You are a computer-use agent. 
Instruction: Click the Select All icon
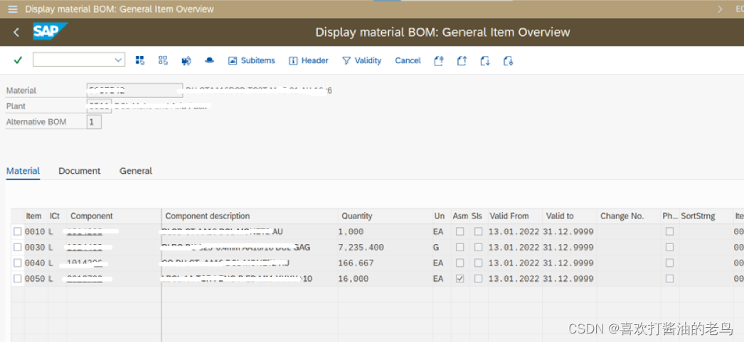click(139, 60)
